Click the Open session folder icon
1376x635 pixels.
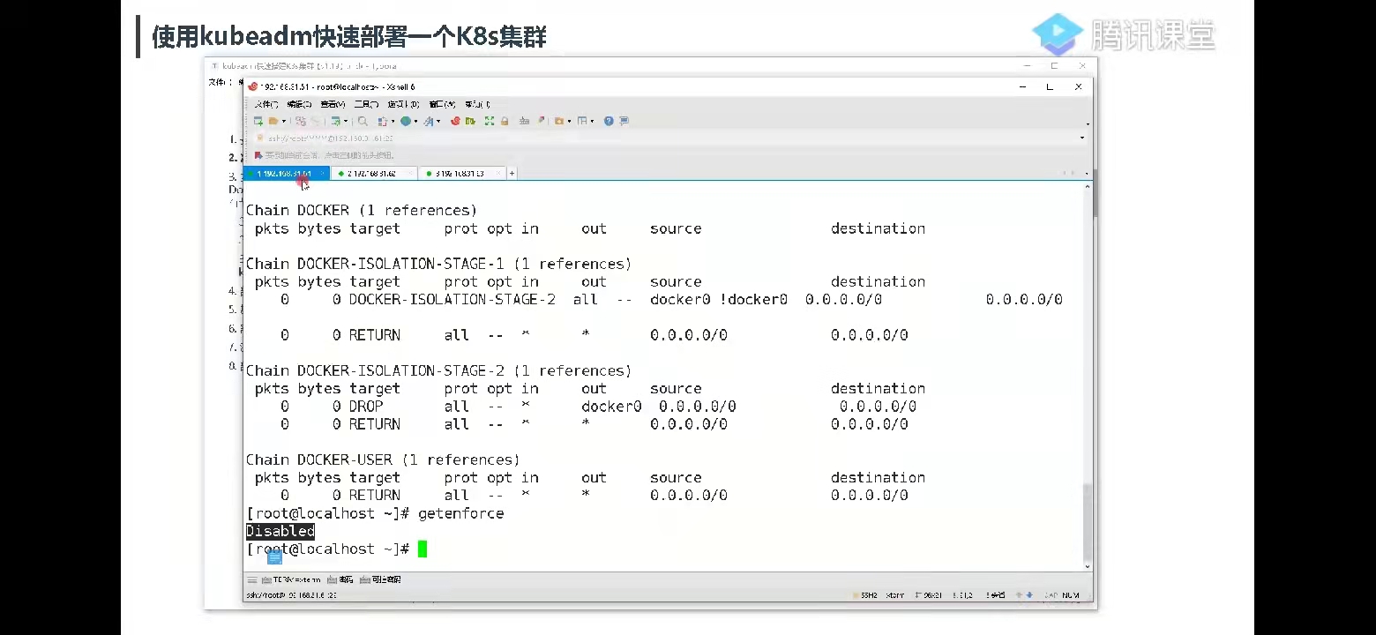[x=273, y=121]
